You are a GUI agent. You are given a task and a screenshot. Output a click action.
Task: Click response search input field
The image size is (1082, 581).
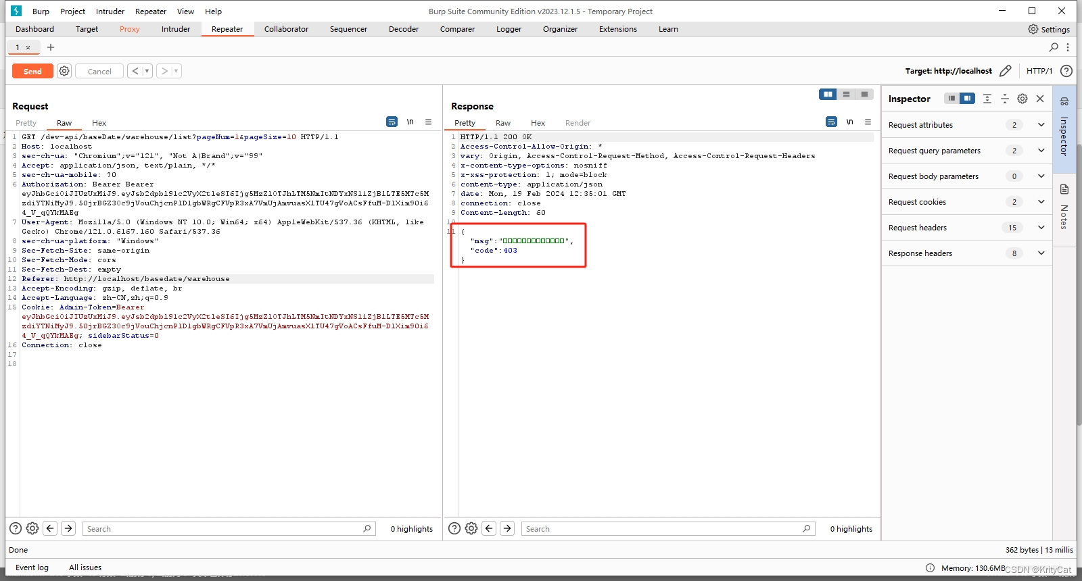(667, 528)
